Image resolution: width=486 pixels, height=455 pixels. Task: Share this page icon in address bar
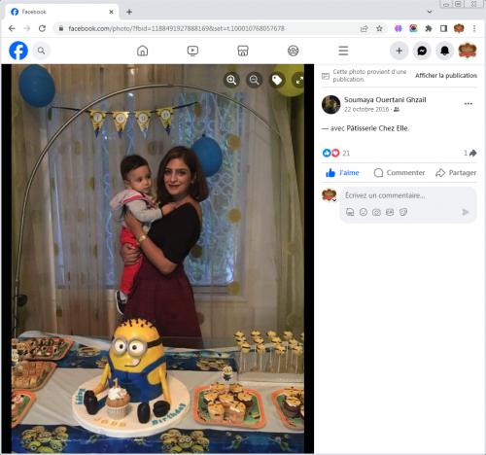pyautogui.click(x=364, y=28)
